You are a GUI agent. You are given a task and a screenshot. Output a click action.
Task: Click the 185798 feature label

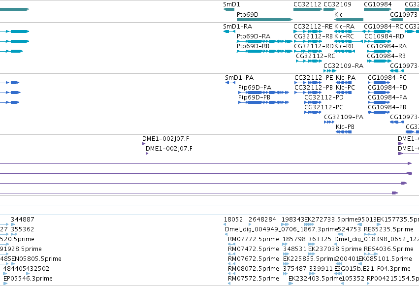pyautogui.click(x=293, y=239)
